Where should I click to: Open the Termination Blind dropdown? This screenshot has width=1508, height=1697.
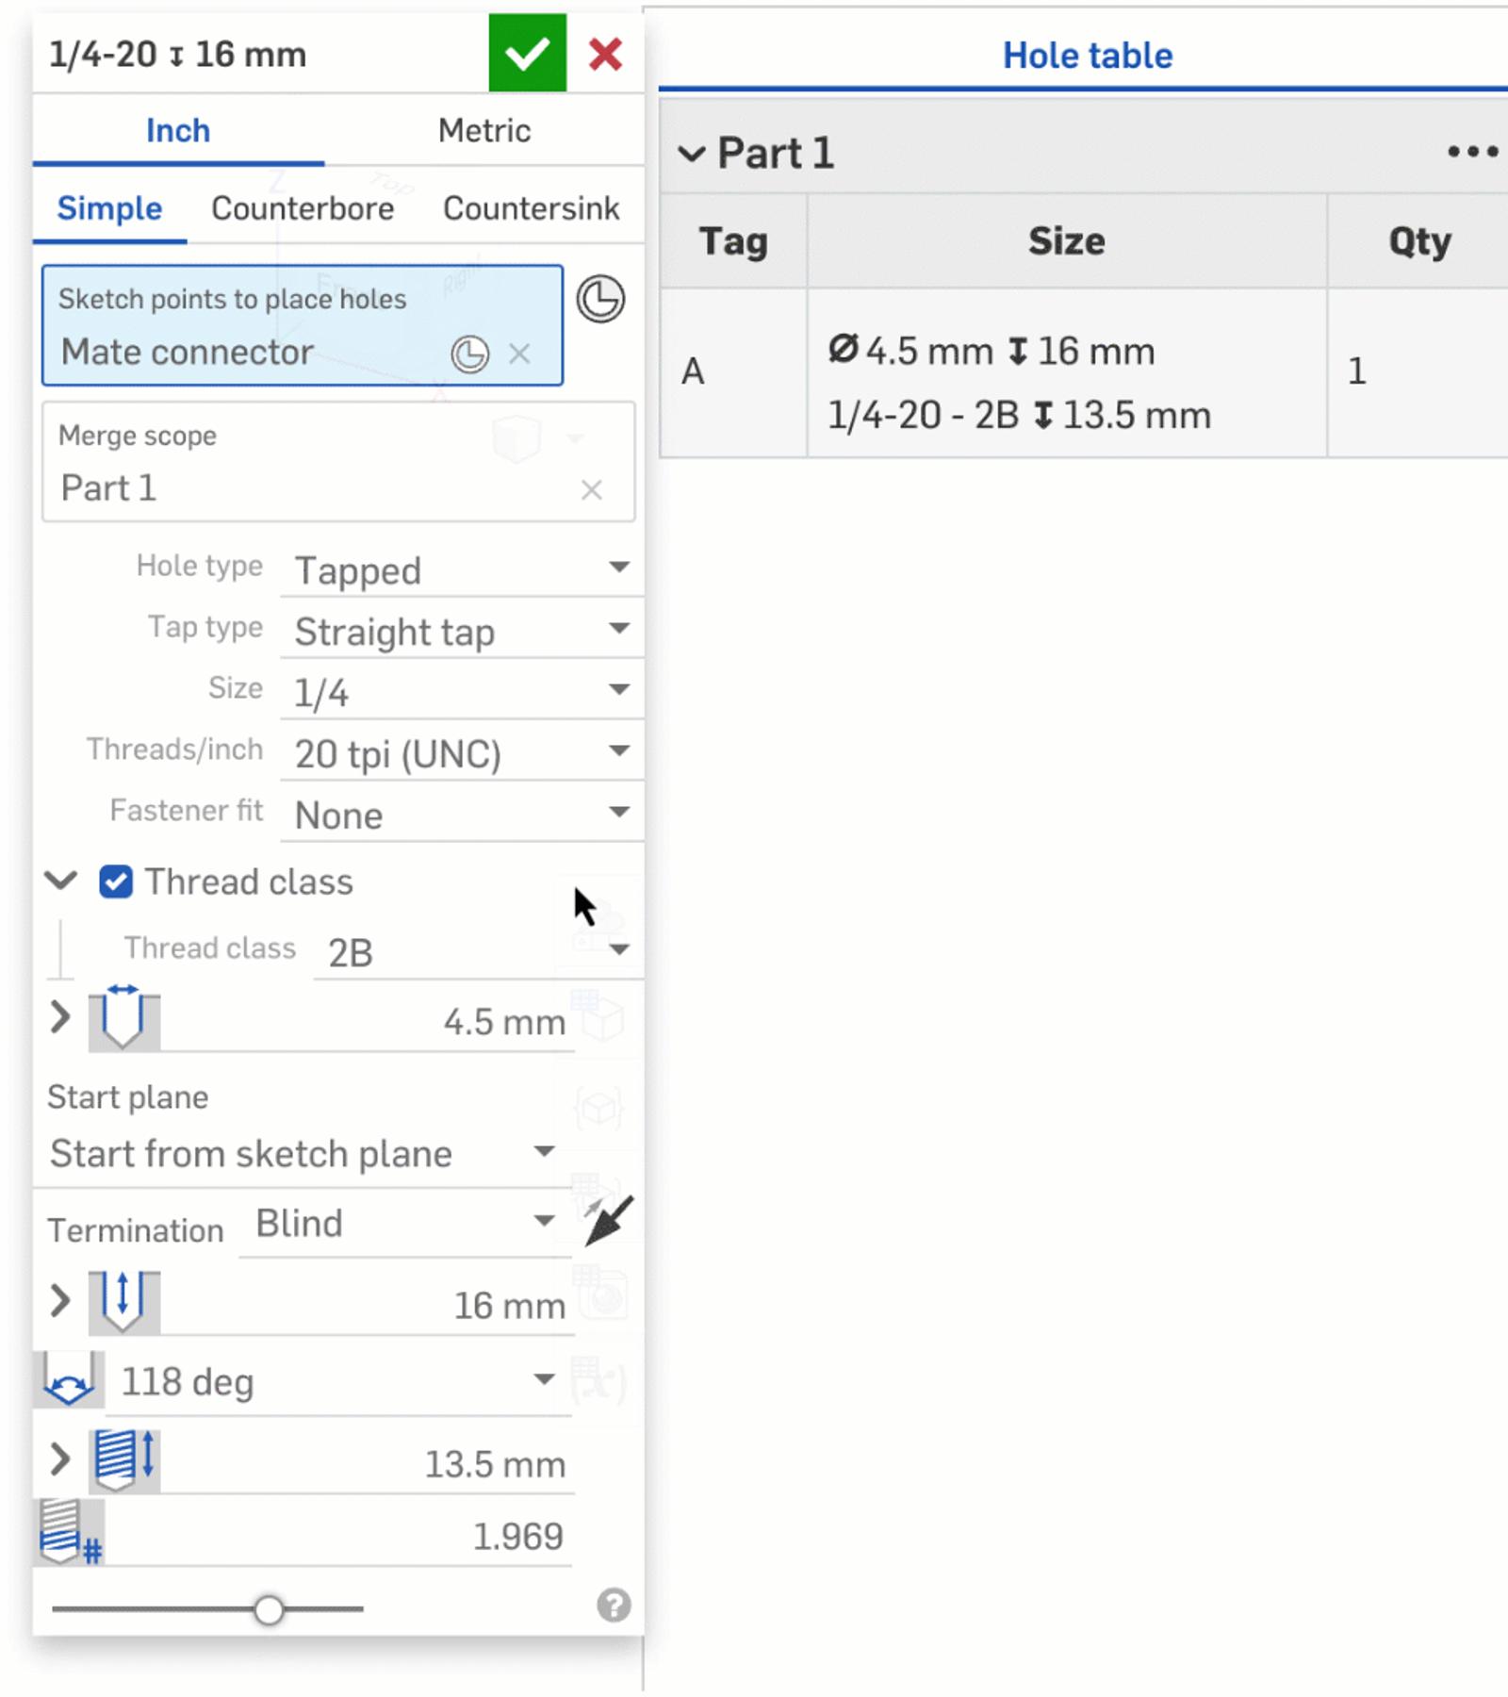(403, 1224)
